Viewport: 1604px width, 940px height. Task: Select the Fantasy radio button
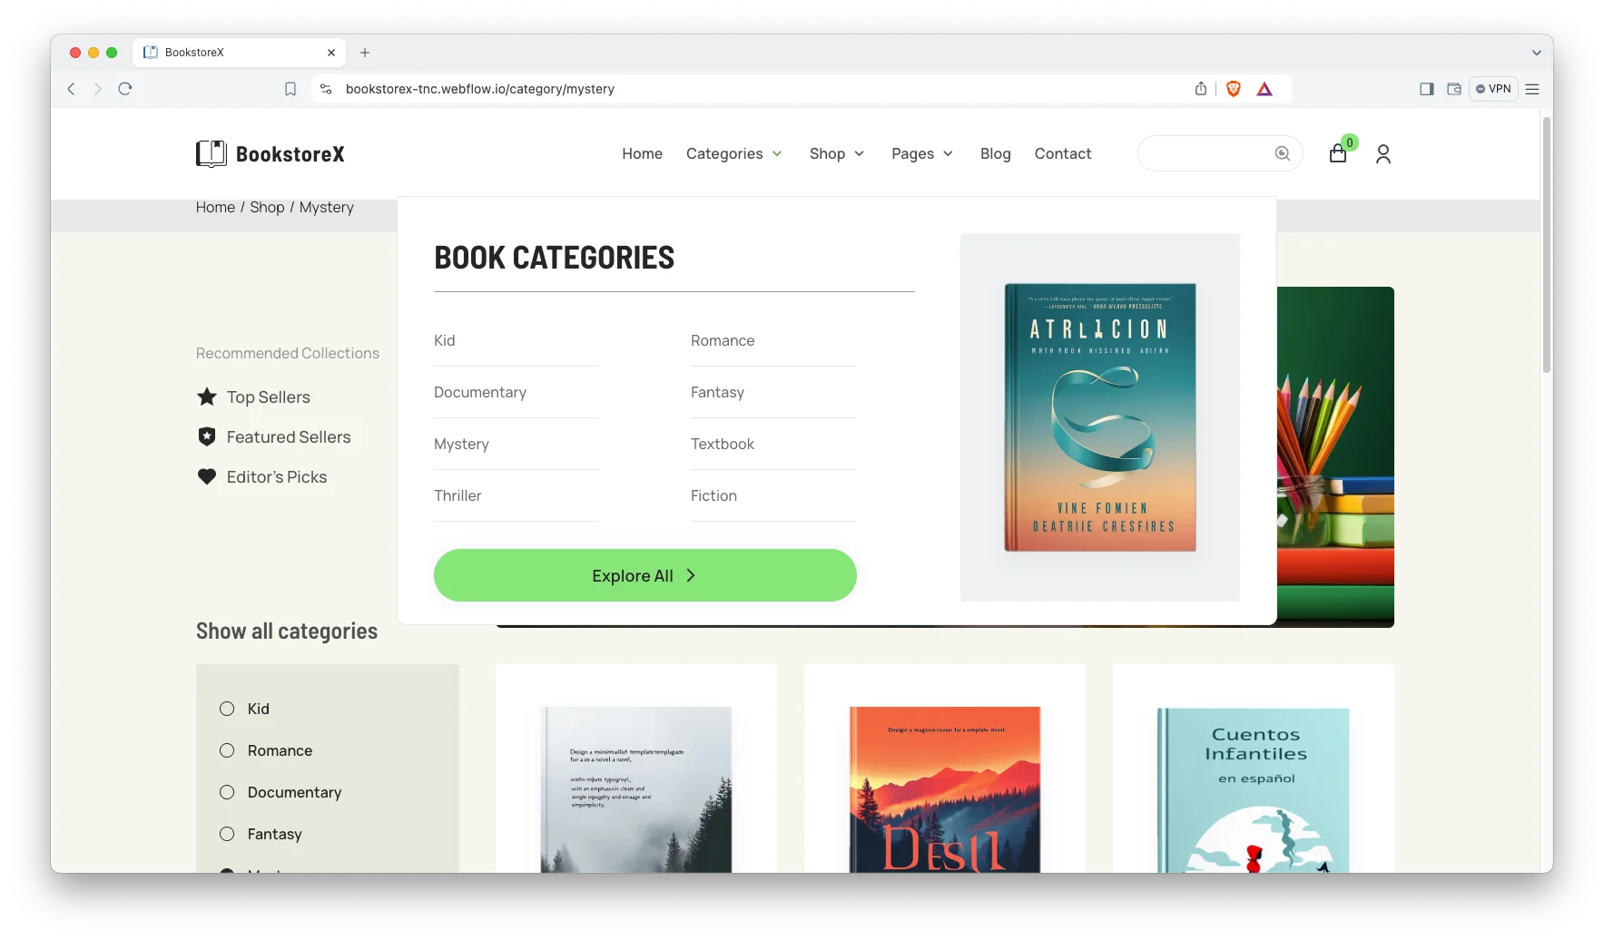pyautogui.click(x=227, y=834)
